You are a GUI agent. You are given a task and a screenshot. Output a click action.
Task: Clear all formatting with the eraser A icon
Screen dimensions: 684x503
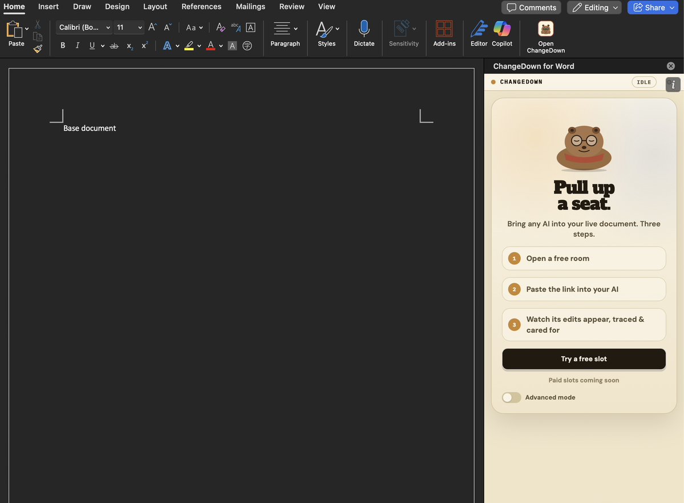click(221, 27)
